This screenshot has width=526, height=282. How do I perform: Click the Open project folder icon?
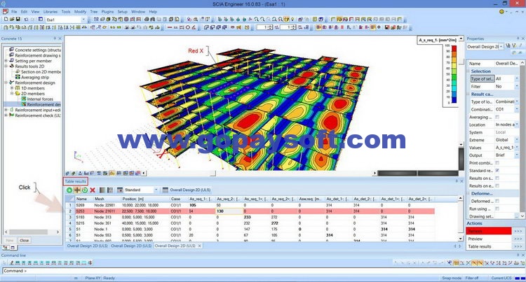click(12, 20)
